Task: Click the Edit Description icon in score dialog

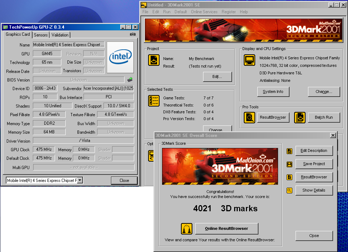Action: click(x=289, y=151)
